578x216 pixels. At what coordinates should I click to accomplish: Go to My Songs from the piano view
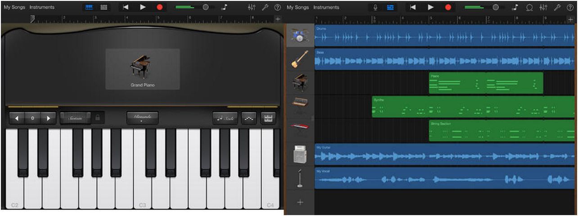[15, 7]
